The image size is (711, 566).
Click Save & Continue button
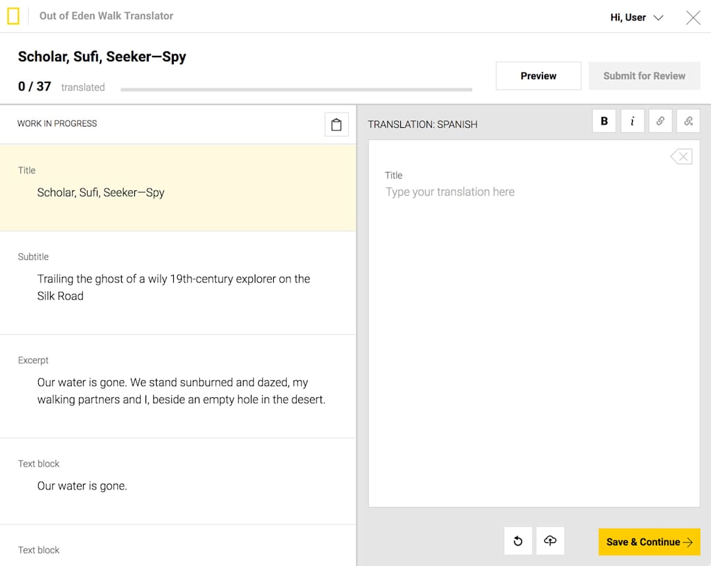click(x=649, y=542)
